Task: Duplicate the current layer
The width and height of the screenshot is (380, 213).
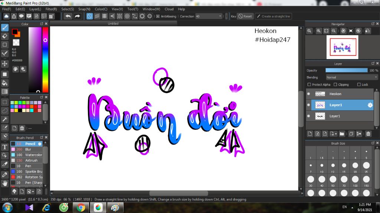Action: point(351,134)
